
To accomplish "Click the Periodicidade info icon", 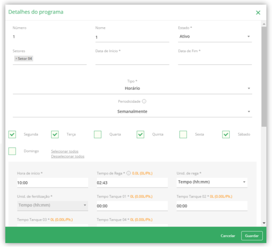I will (x=144, y=101).
